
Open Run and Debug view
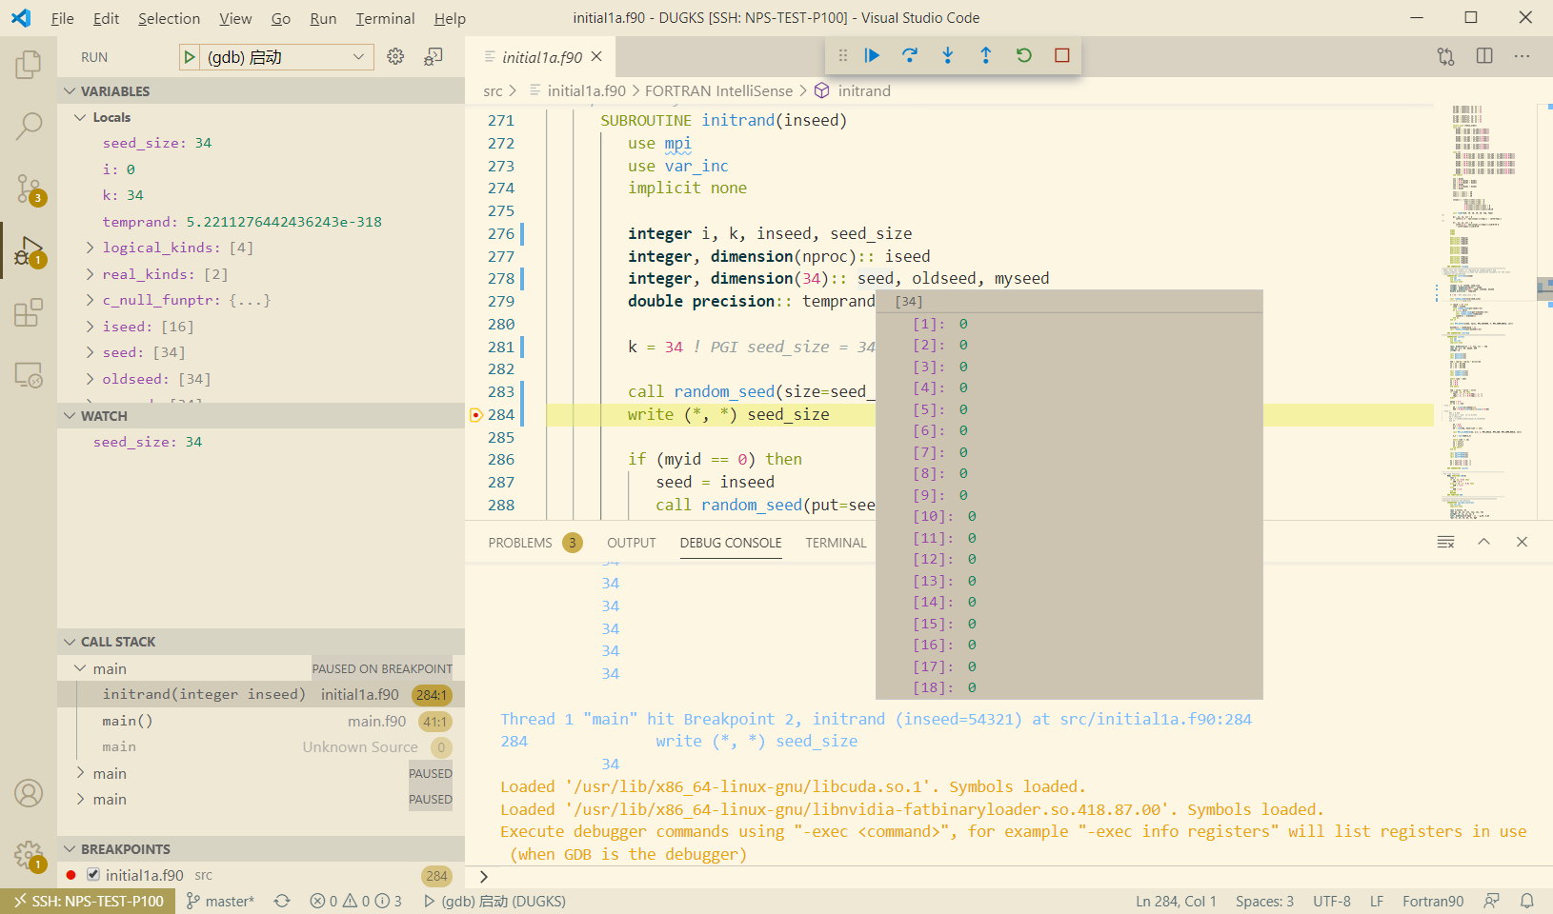29,251
